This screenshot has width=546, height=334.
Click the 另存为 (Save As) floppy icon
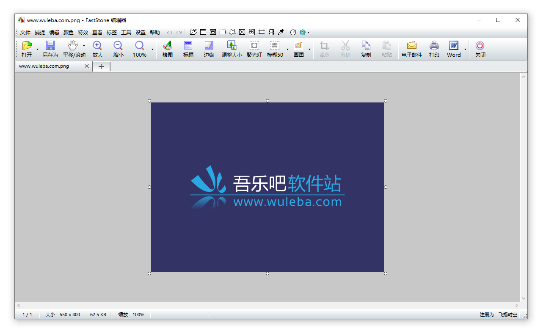(x=50, y=45)
